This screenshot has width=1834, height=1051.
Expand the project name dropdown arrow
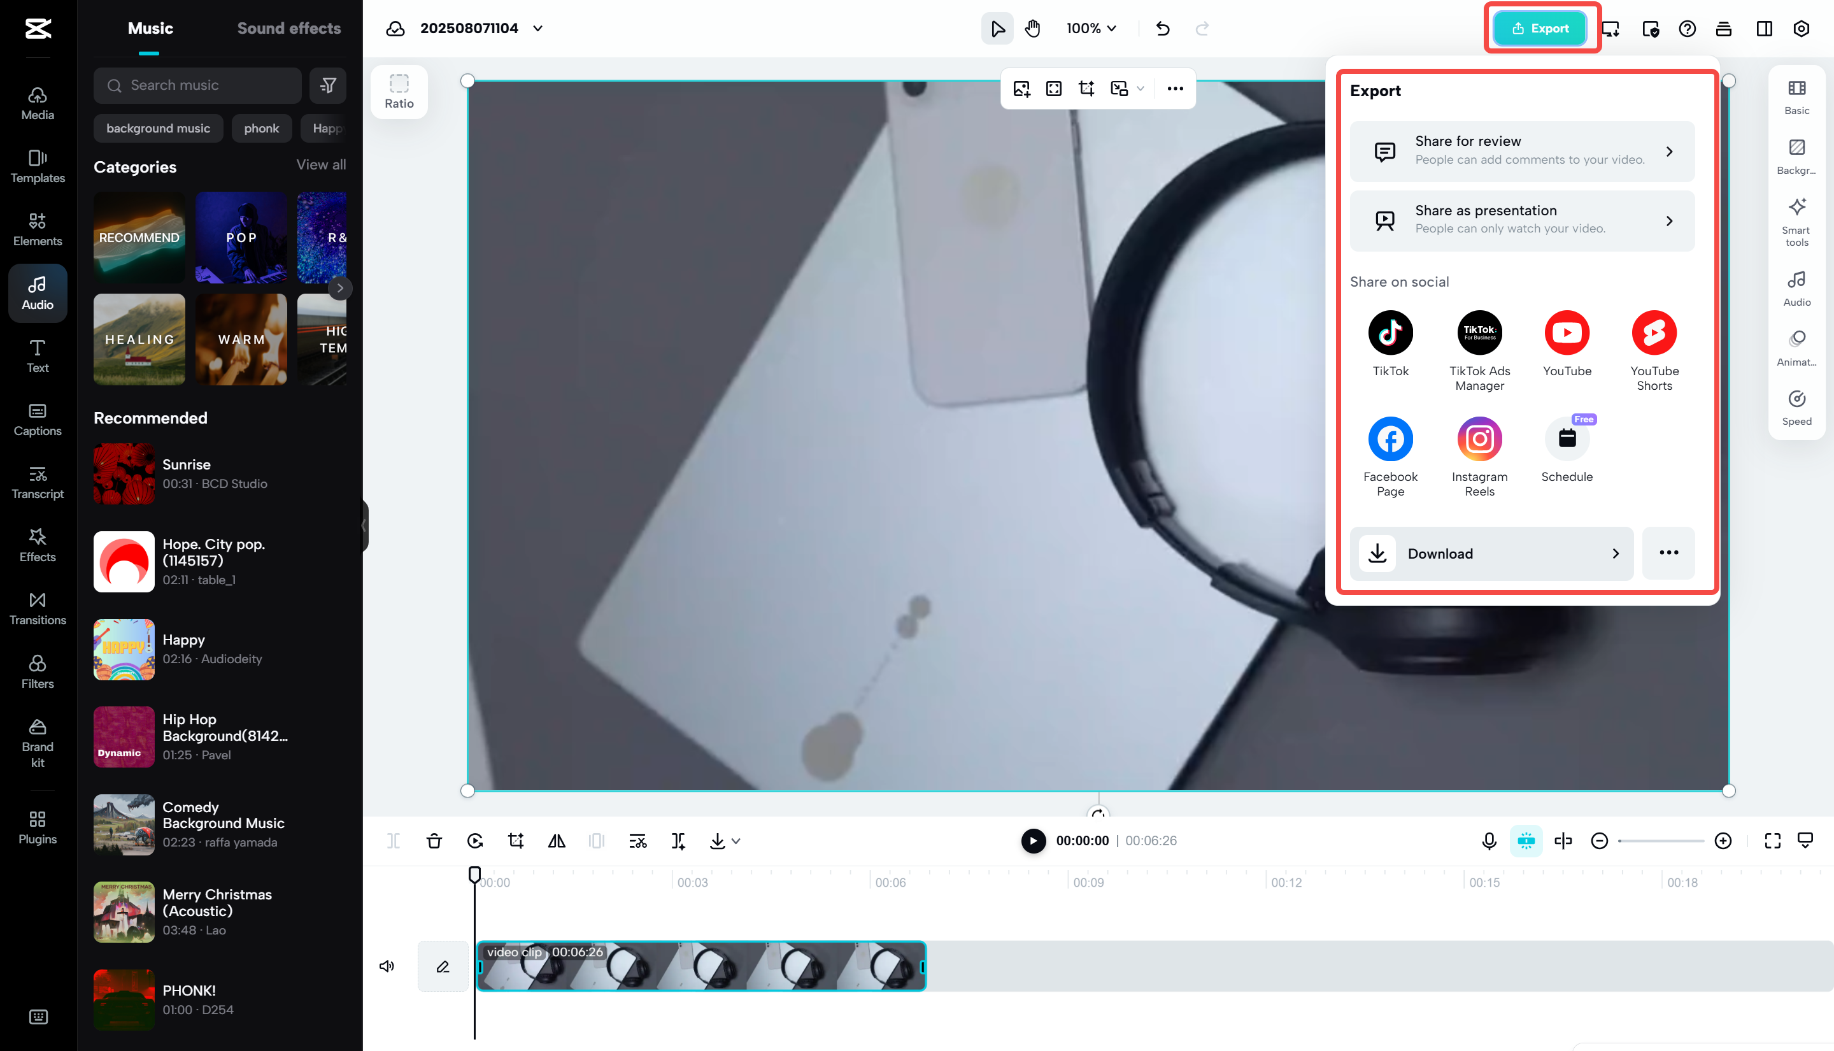[x=537, y=29]
